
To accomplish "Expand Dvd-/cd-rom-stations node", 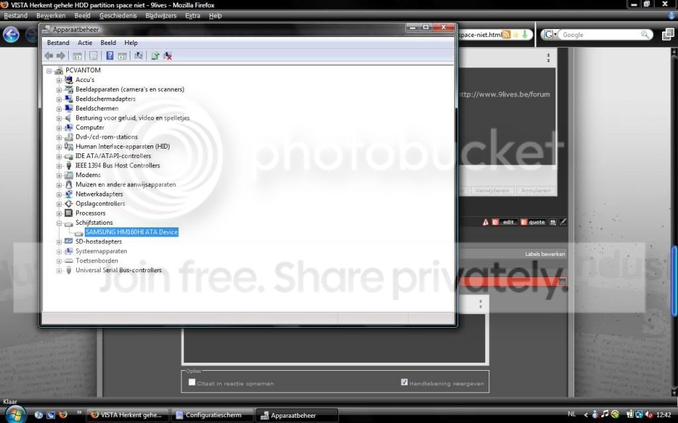I will [59, 137].
